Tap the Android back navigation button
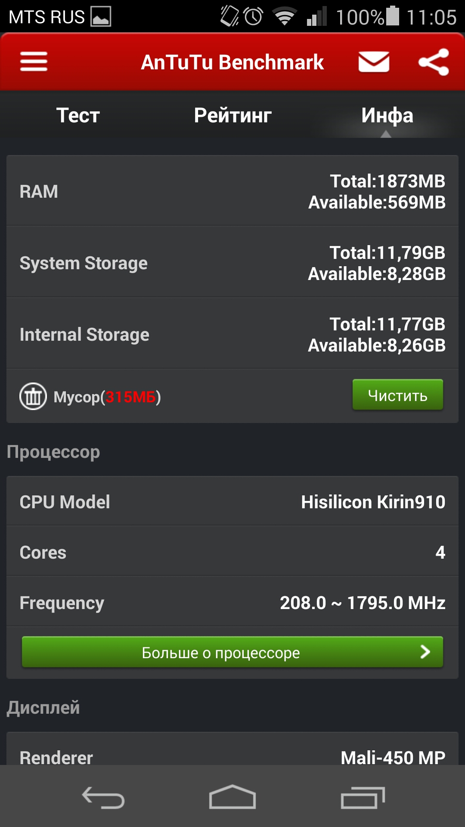The image size is (465, 827). click(103, 797)
